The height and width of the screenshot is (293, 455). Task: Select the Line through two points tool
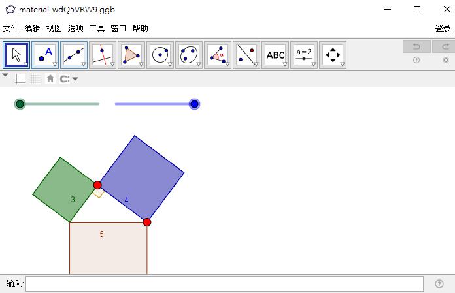point(74,55)
